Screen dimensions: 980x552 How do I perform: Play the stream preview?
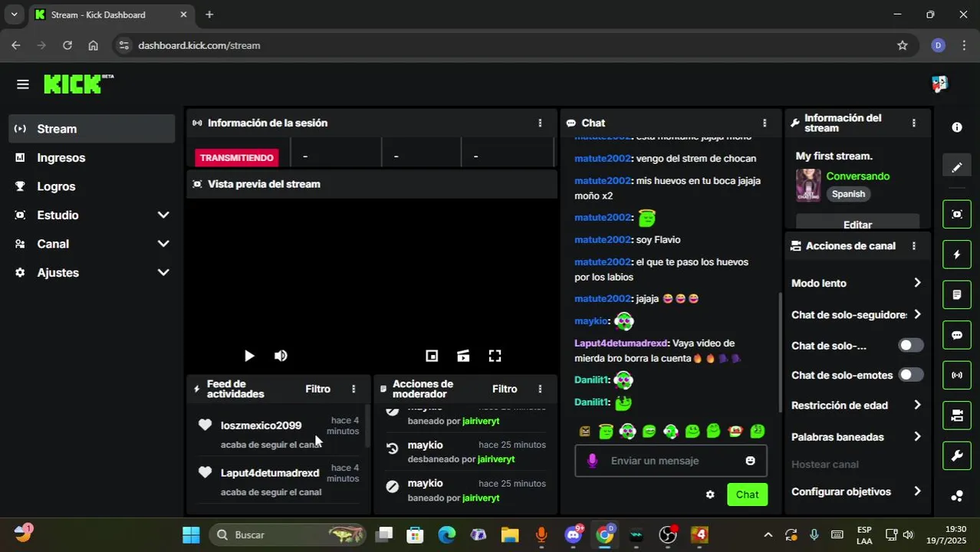[x=248, y=356]
